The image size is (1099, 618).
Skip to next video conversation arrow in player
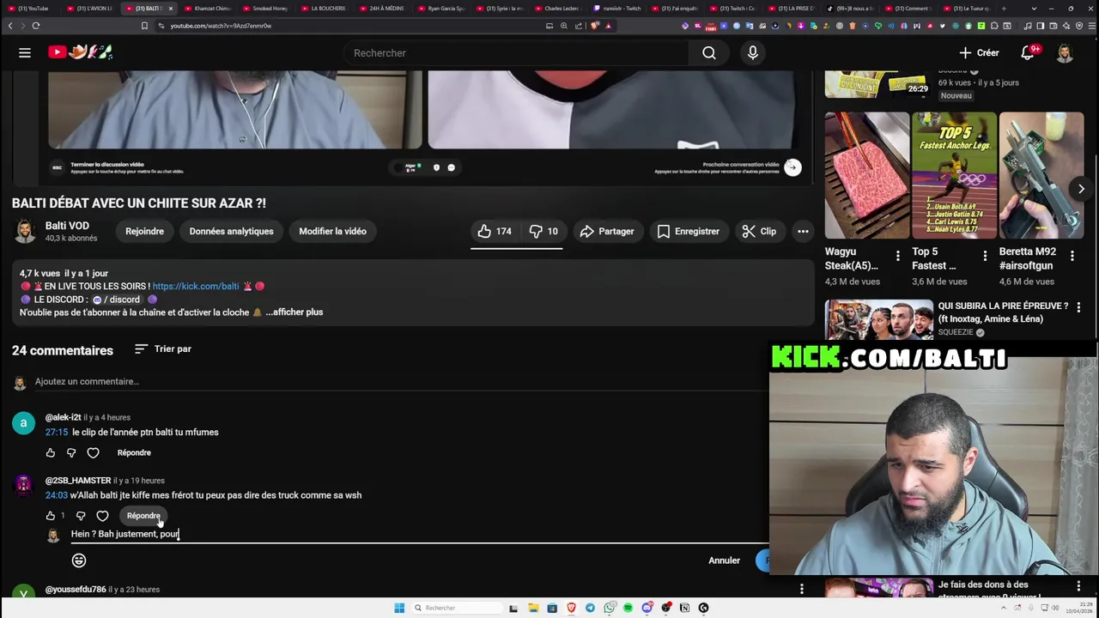[792, 167]
